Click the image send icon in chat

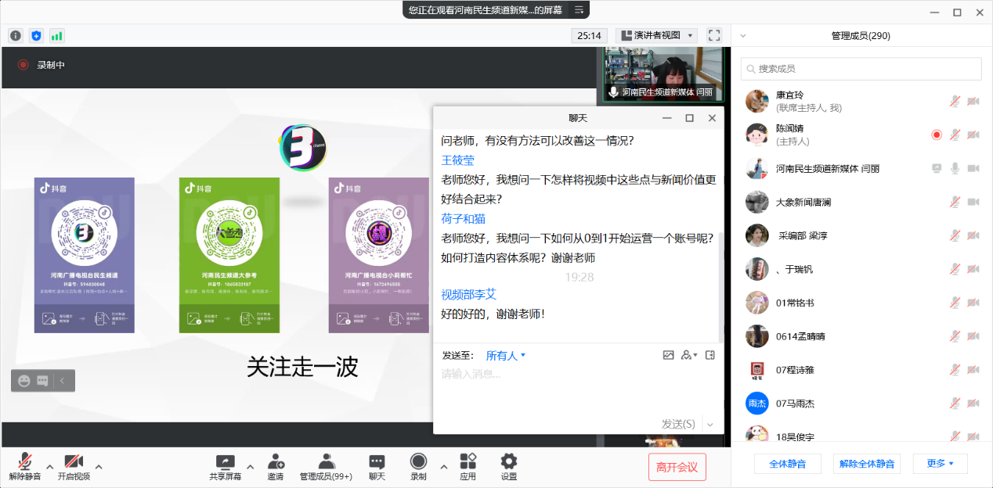click(x=668, y=355)
